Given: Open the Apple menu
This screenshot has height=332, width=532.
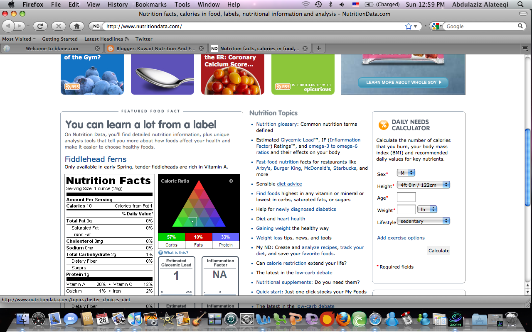Looking at the screenshot, I should pyautogui.click(x=11, y=5).
